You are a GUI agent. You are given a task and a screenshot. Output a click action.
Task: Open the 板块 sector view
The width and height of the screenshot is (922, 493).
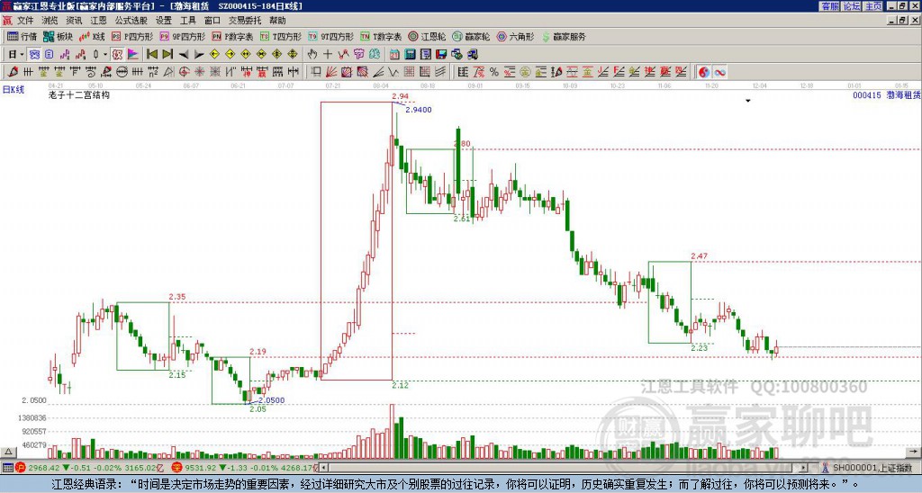coord(59,36)
